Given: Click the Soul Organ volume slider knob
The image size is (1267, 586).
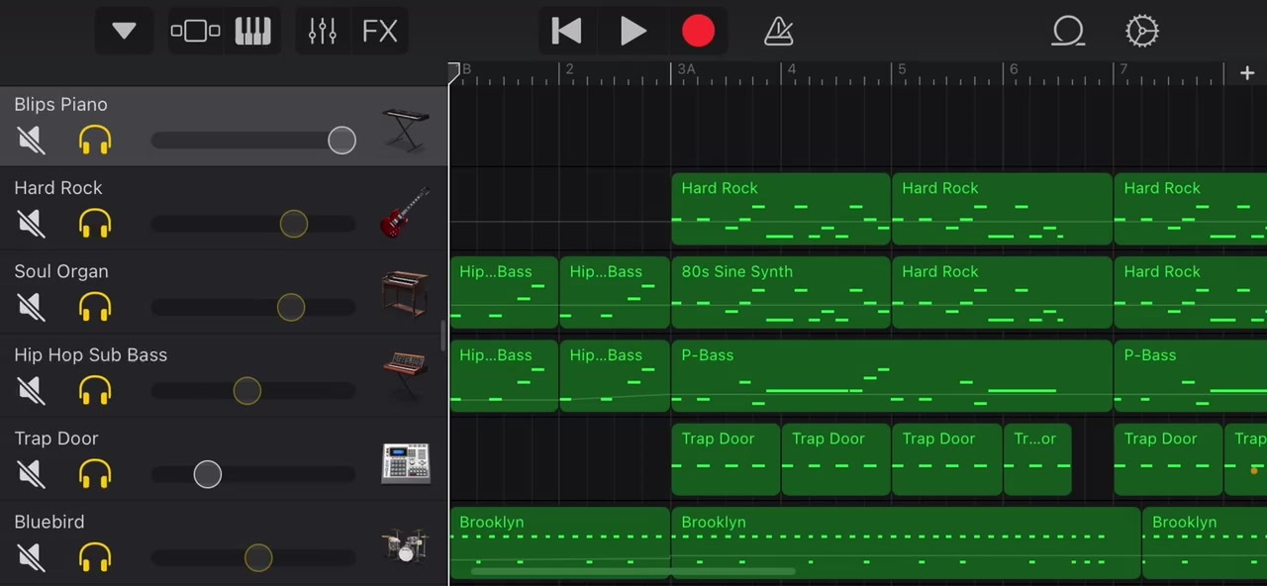Looking at the screenshot, I should coord(291,307).
